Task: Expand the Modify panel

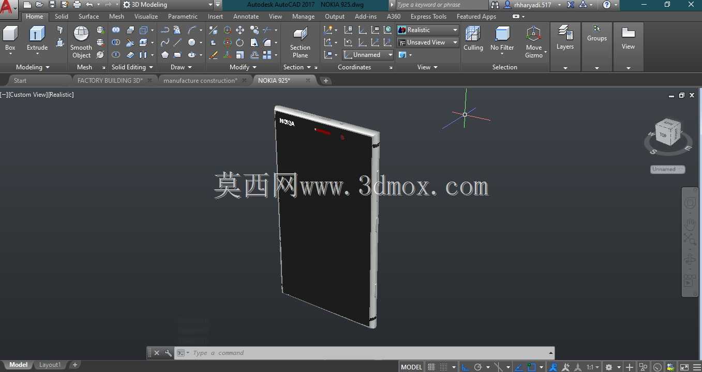Action: click(x=243, y=67)
